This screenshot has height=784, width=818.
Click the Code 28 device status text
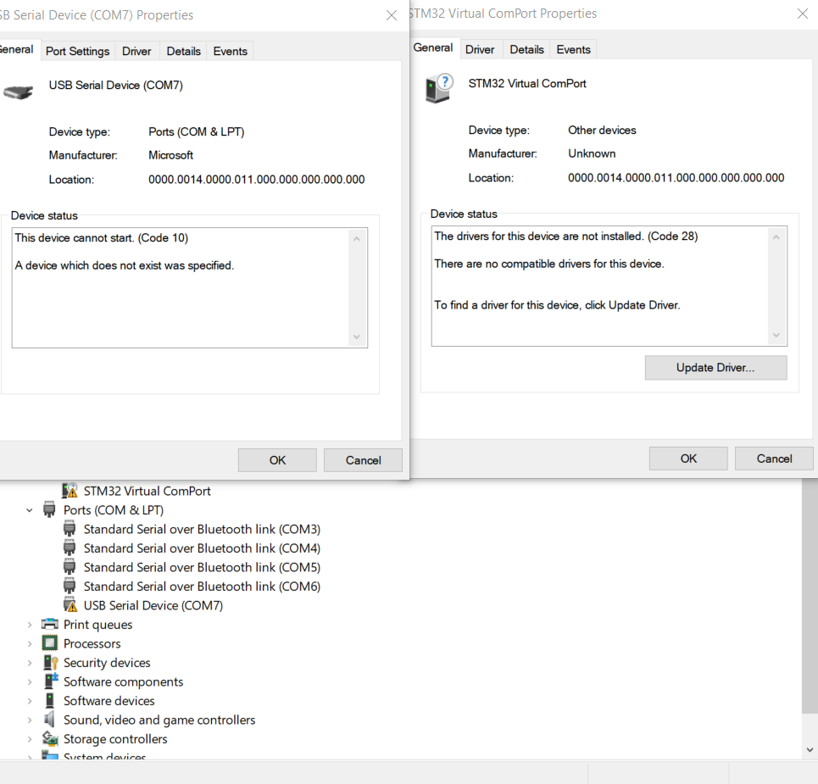click(x=566, y=236)
